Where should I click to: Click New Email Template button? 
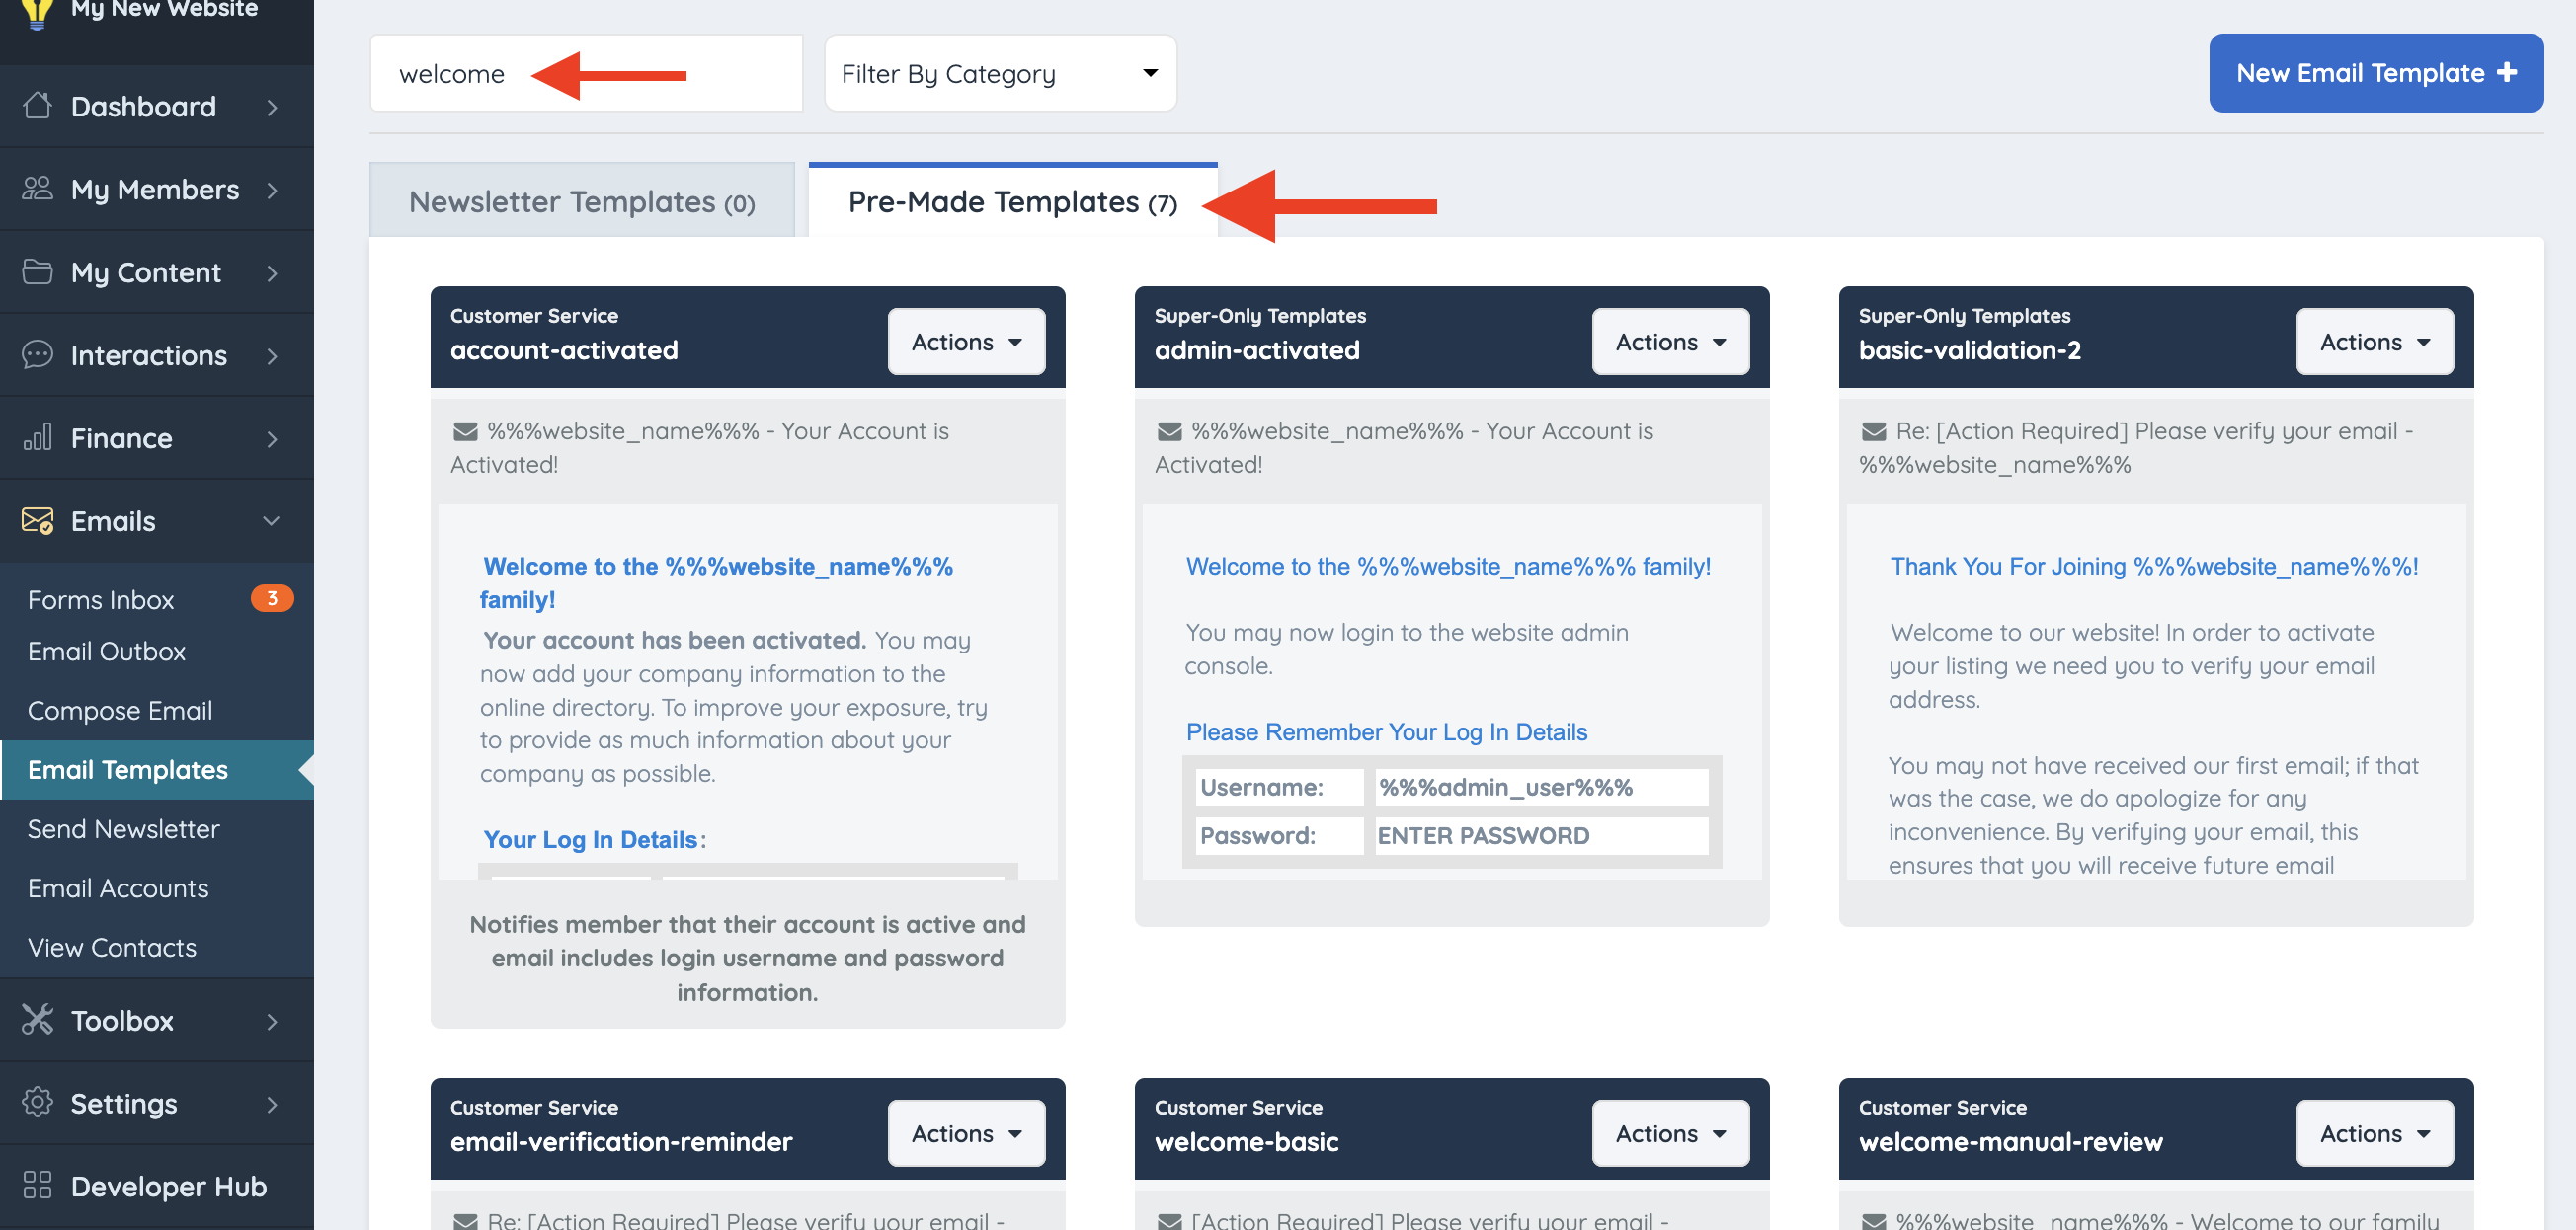(x=2375, y=74)
